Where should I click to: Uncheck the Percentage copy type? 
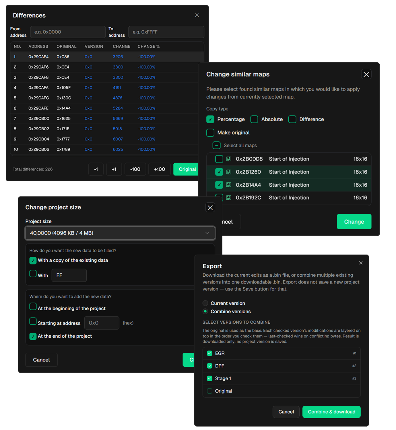[x=210, y=119]
